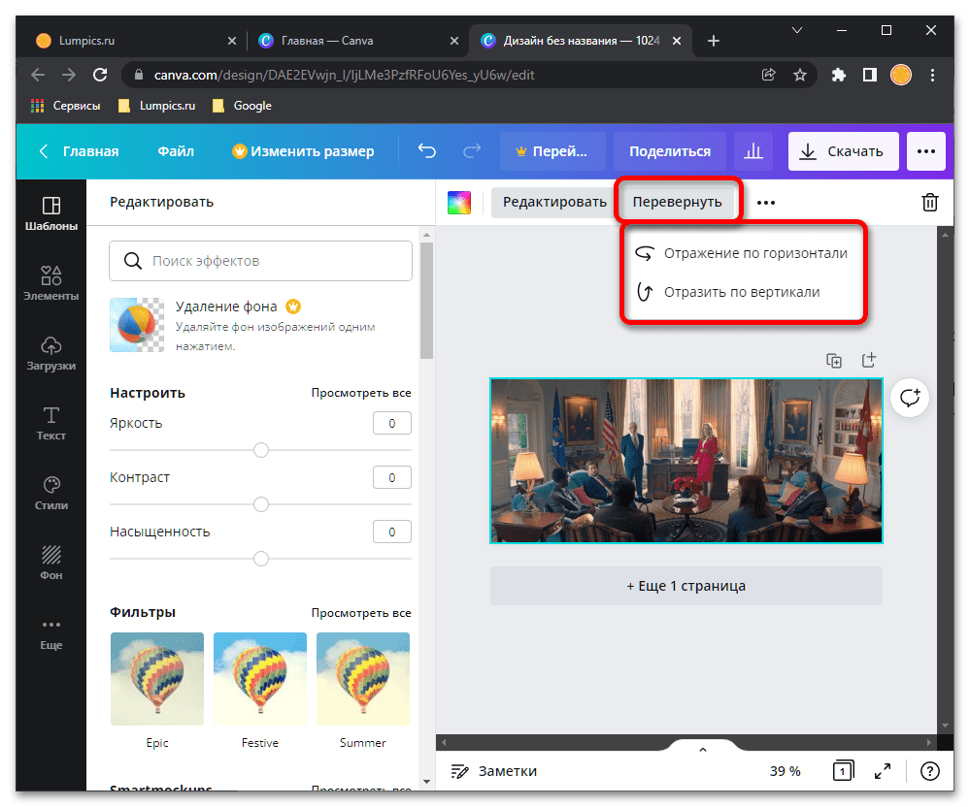The image size is (970, 807).
Task: Apply the Epic filter thumbnail
Action: pyautogui.click(x=157, y=678)
